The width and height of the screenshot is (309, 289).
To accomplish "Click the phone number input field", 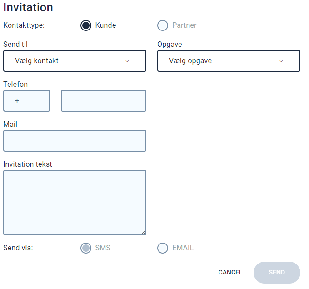I will 104,101.
